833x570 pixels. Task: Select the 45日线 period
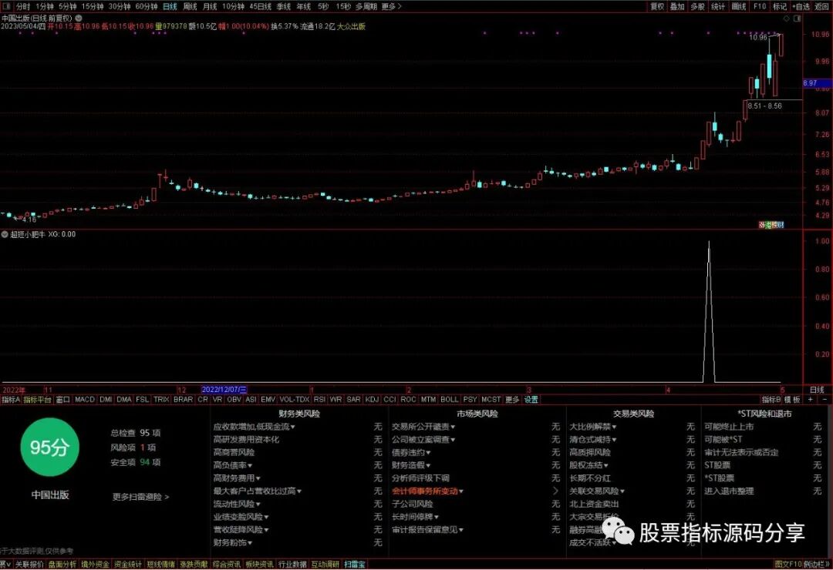point(261,6)
